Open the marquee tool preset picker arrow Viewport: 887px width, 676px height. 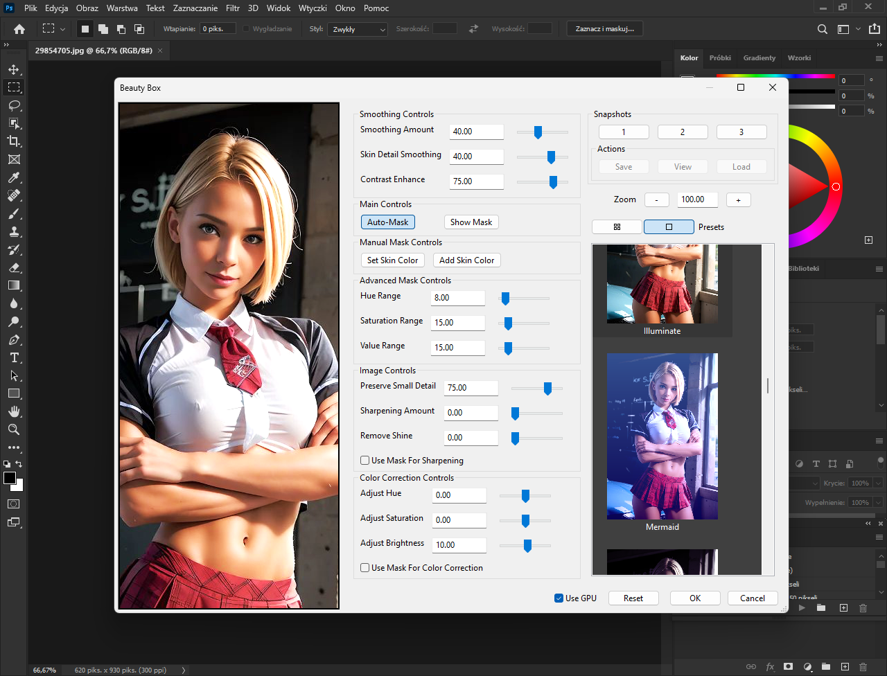click(62, 29)
